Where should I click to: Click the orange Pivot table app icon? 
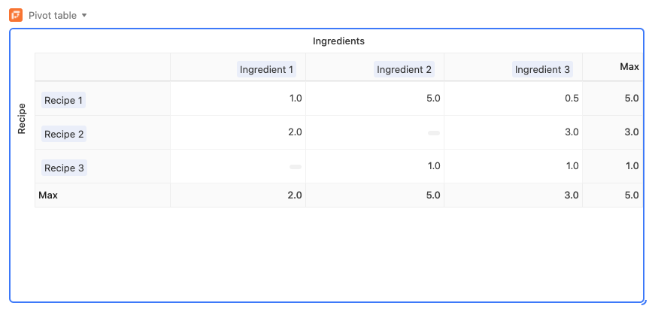click(16, 15)
